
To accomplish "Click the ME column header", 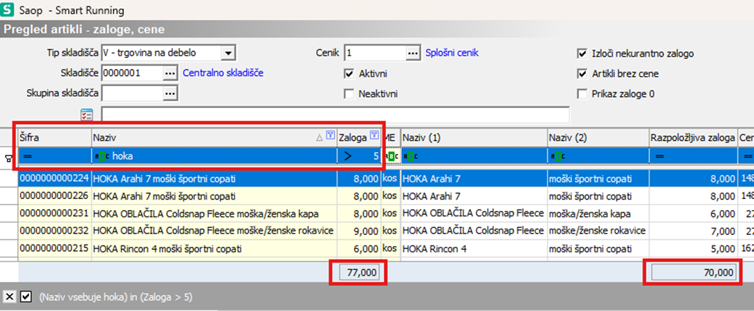I will [x=391, y=138].
